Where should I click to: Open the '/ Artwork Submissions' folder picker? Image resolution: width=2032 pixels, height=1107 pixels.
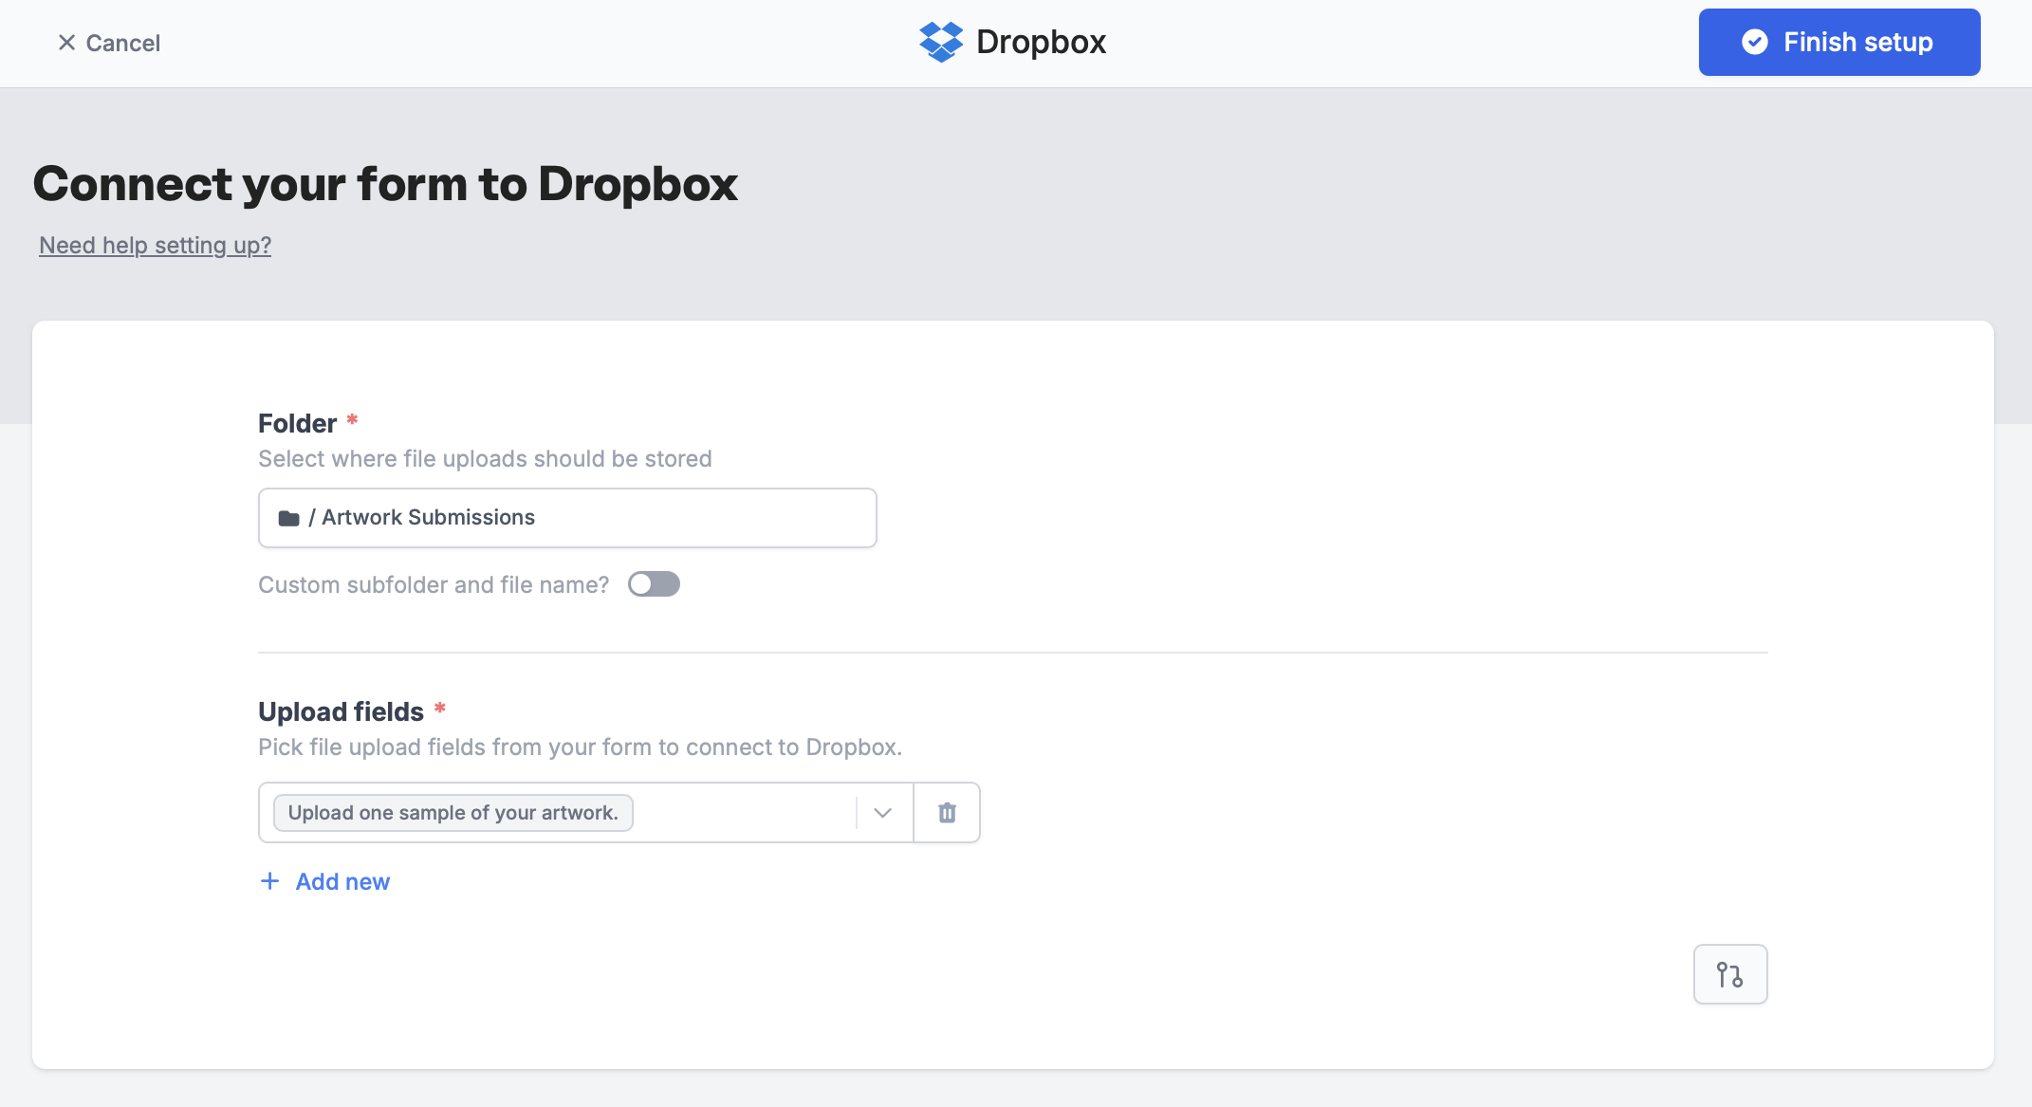coord(566,517)
